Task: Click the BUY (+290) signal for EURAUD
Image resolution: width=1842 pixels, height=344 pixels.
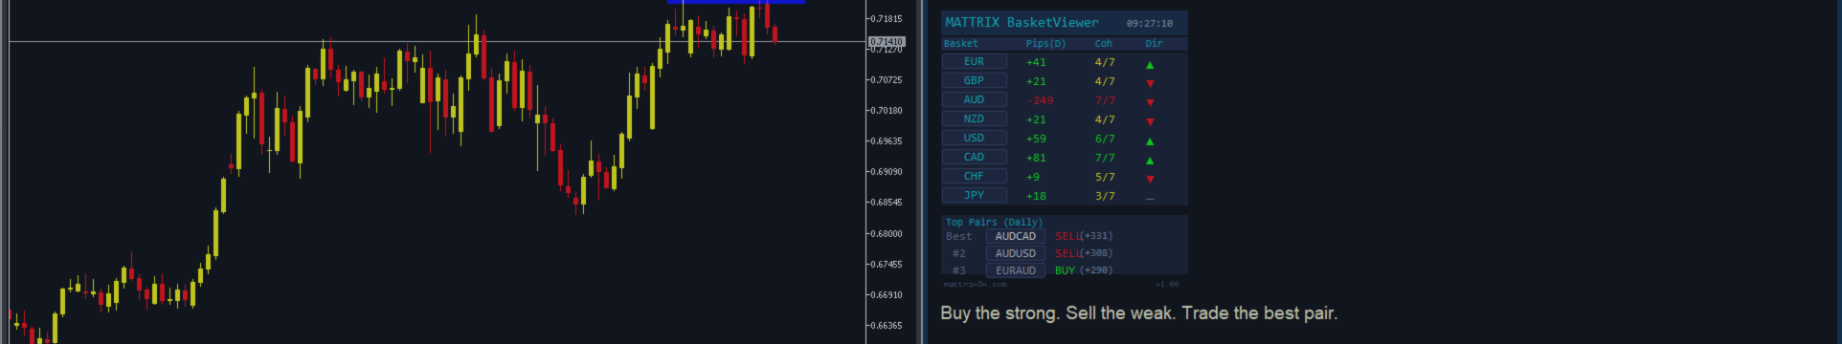Action: [1084, 270]
